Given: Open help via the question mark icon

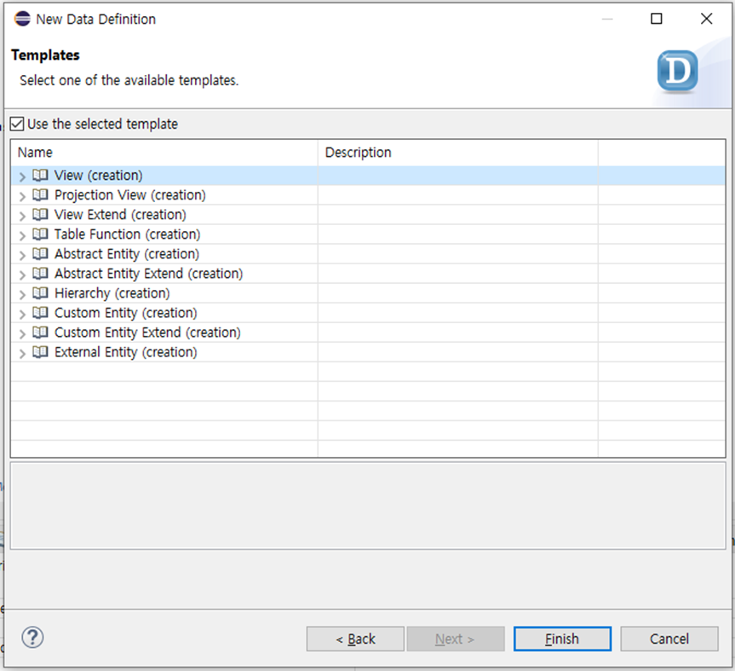Looking at the screenshot, I should click(x=32, y=638).
